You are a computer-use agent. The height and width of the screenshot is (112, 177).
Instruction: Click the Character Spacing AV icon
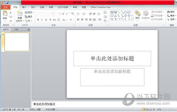tap(59, 20)
